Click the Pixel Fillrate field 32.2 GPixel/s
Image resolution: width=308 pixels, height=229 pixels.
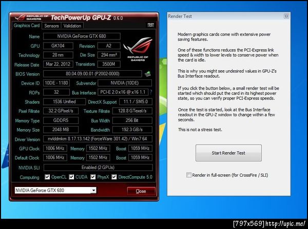(61, 111)
